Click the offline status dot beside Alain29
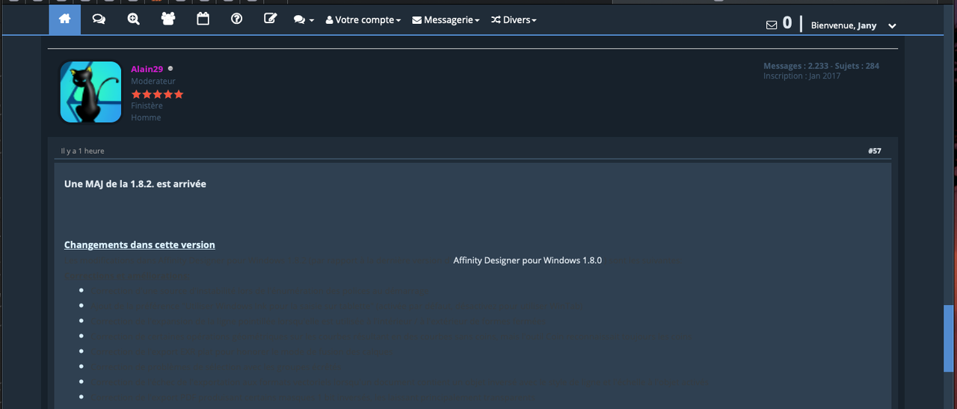The image size is (957, 409). (x=170, y=69)
